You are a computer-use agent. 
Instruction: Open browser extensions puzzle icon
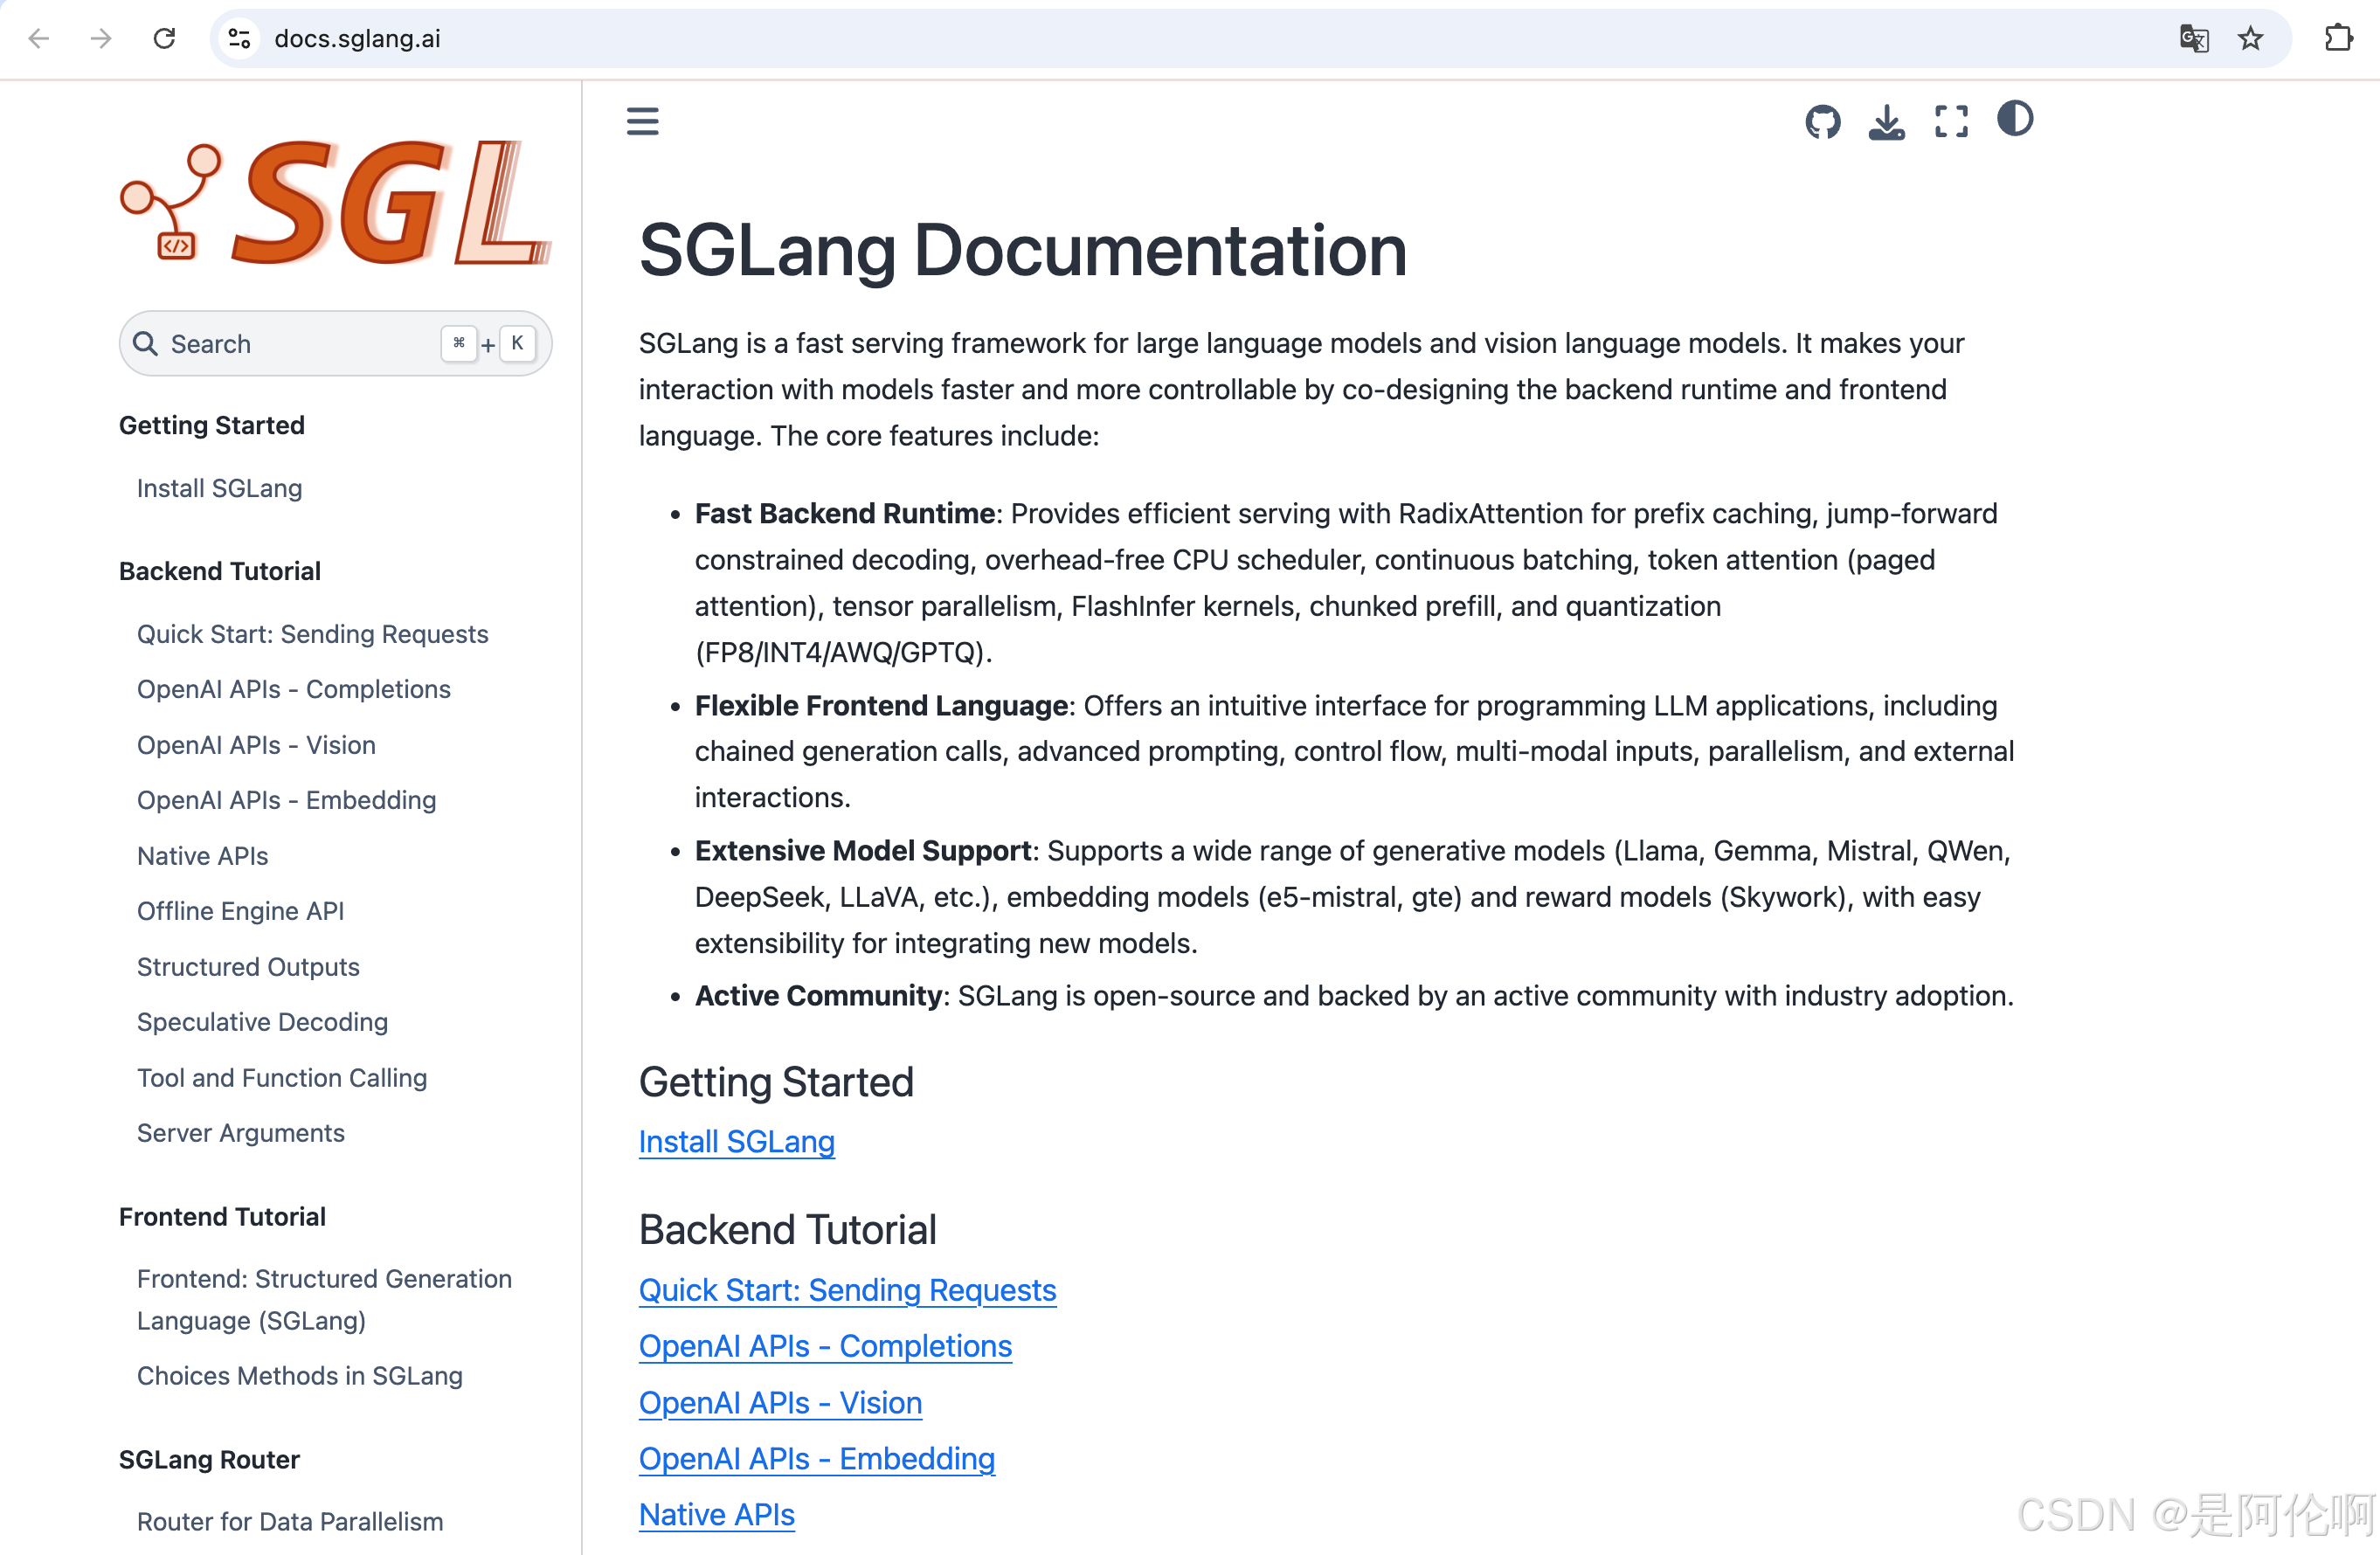coord(2338,38)
